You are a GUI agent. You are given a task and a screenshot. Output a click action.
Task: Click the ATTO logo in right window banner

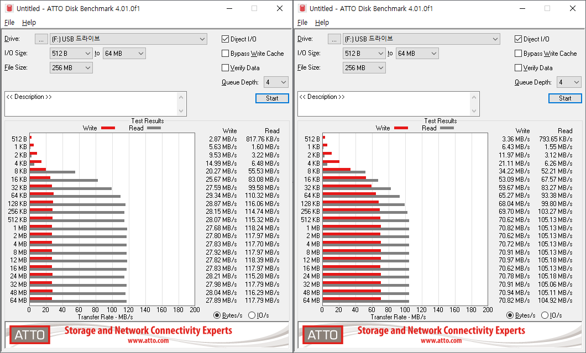click(x=322, y=335)
